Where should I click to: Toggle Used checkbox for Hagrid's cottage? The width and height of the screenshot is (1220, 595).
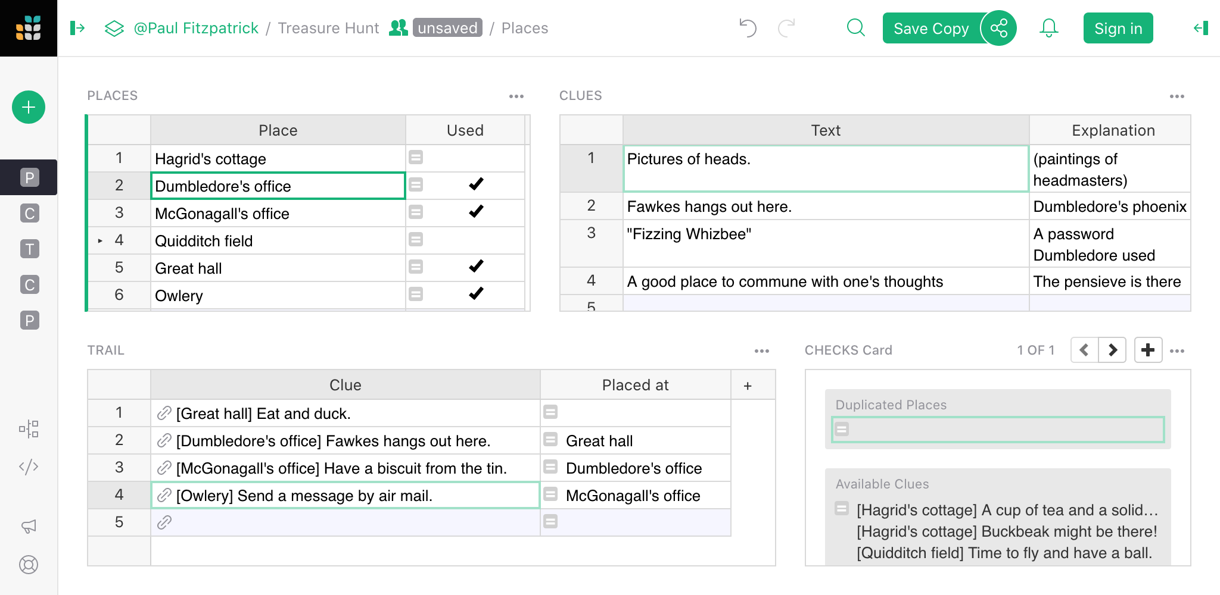pyautogui.click(x=475, y=158)
